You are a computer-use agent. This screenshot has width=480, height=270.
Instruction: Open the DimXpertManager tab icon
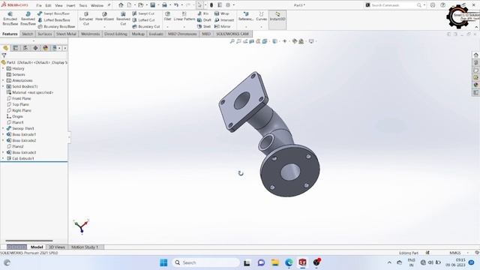click(35, 48)
